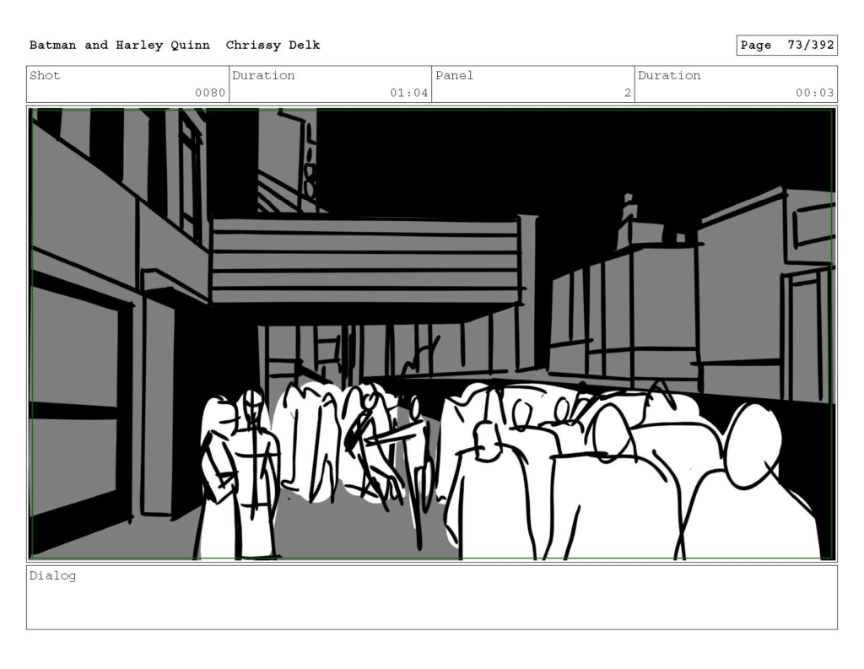Select the panel number "2"

(627, 93)
